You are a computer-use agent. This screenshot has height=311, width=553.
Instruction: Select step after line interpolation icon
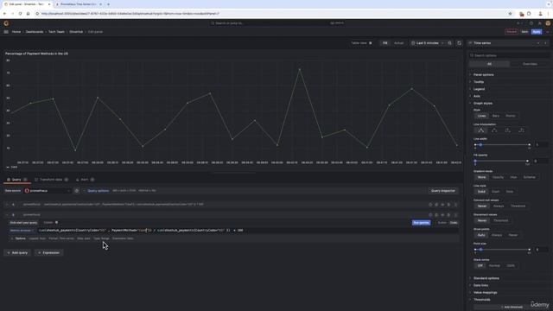(x=521, y=130)
